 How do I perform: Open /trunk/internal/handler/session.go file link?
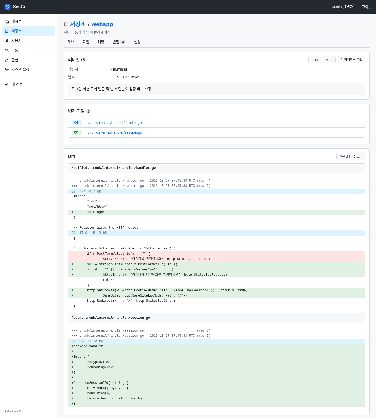[x=115, y=132]
